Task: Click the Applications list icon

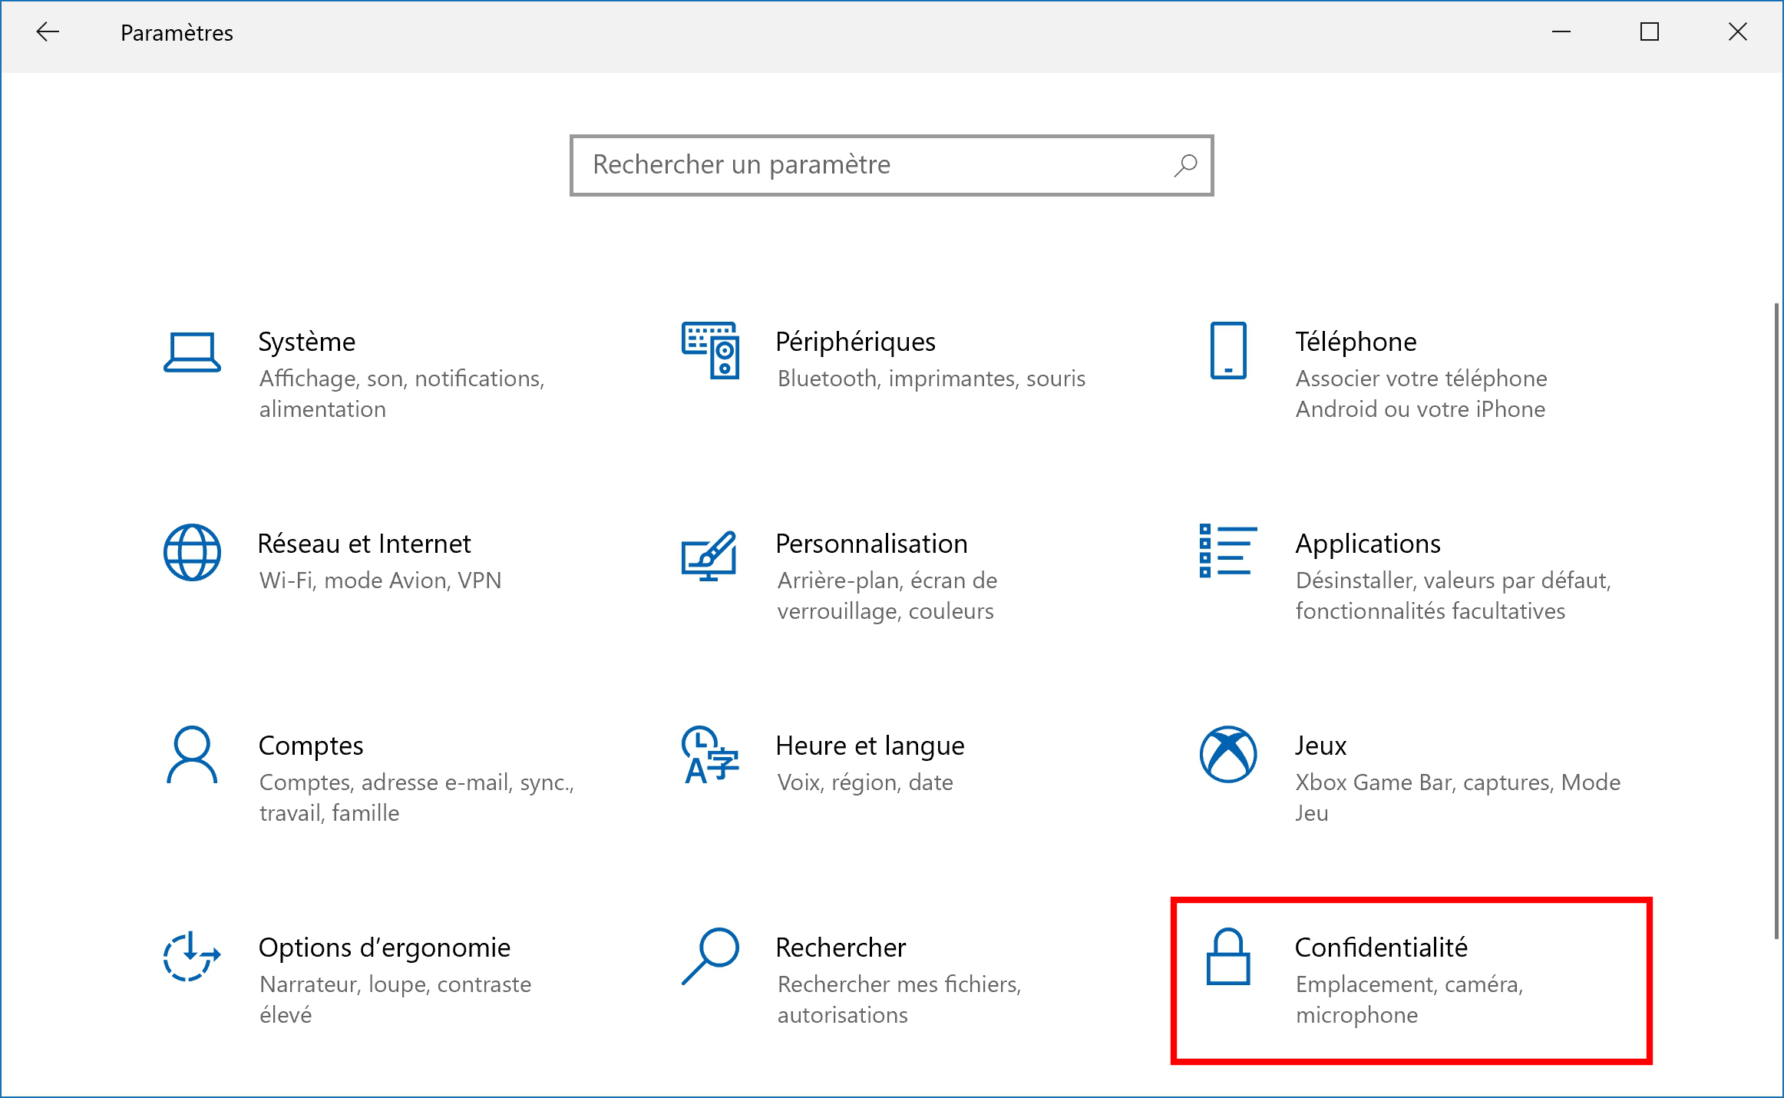Action: coord(1228,551)
